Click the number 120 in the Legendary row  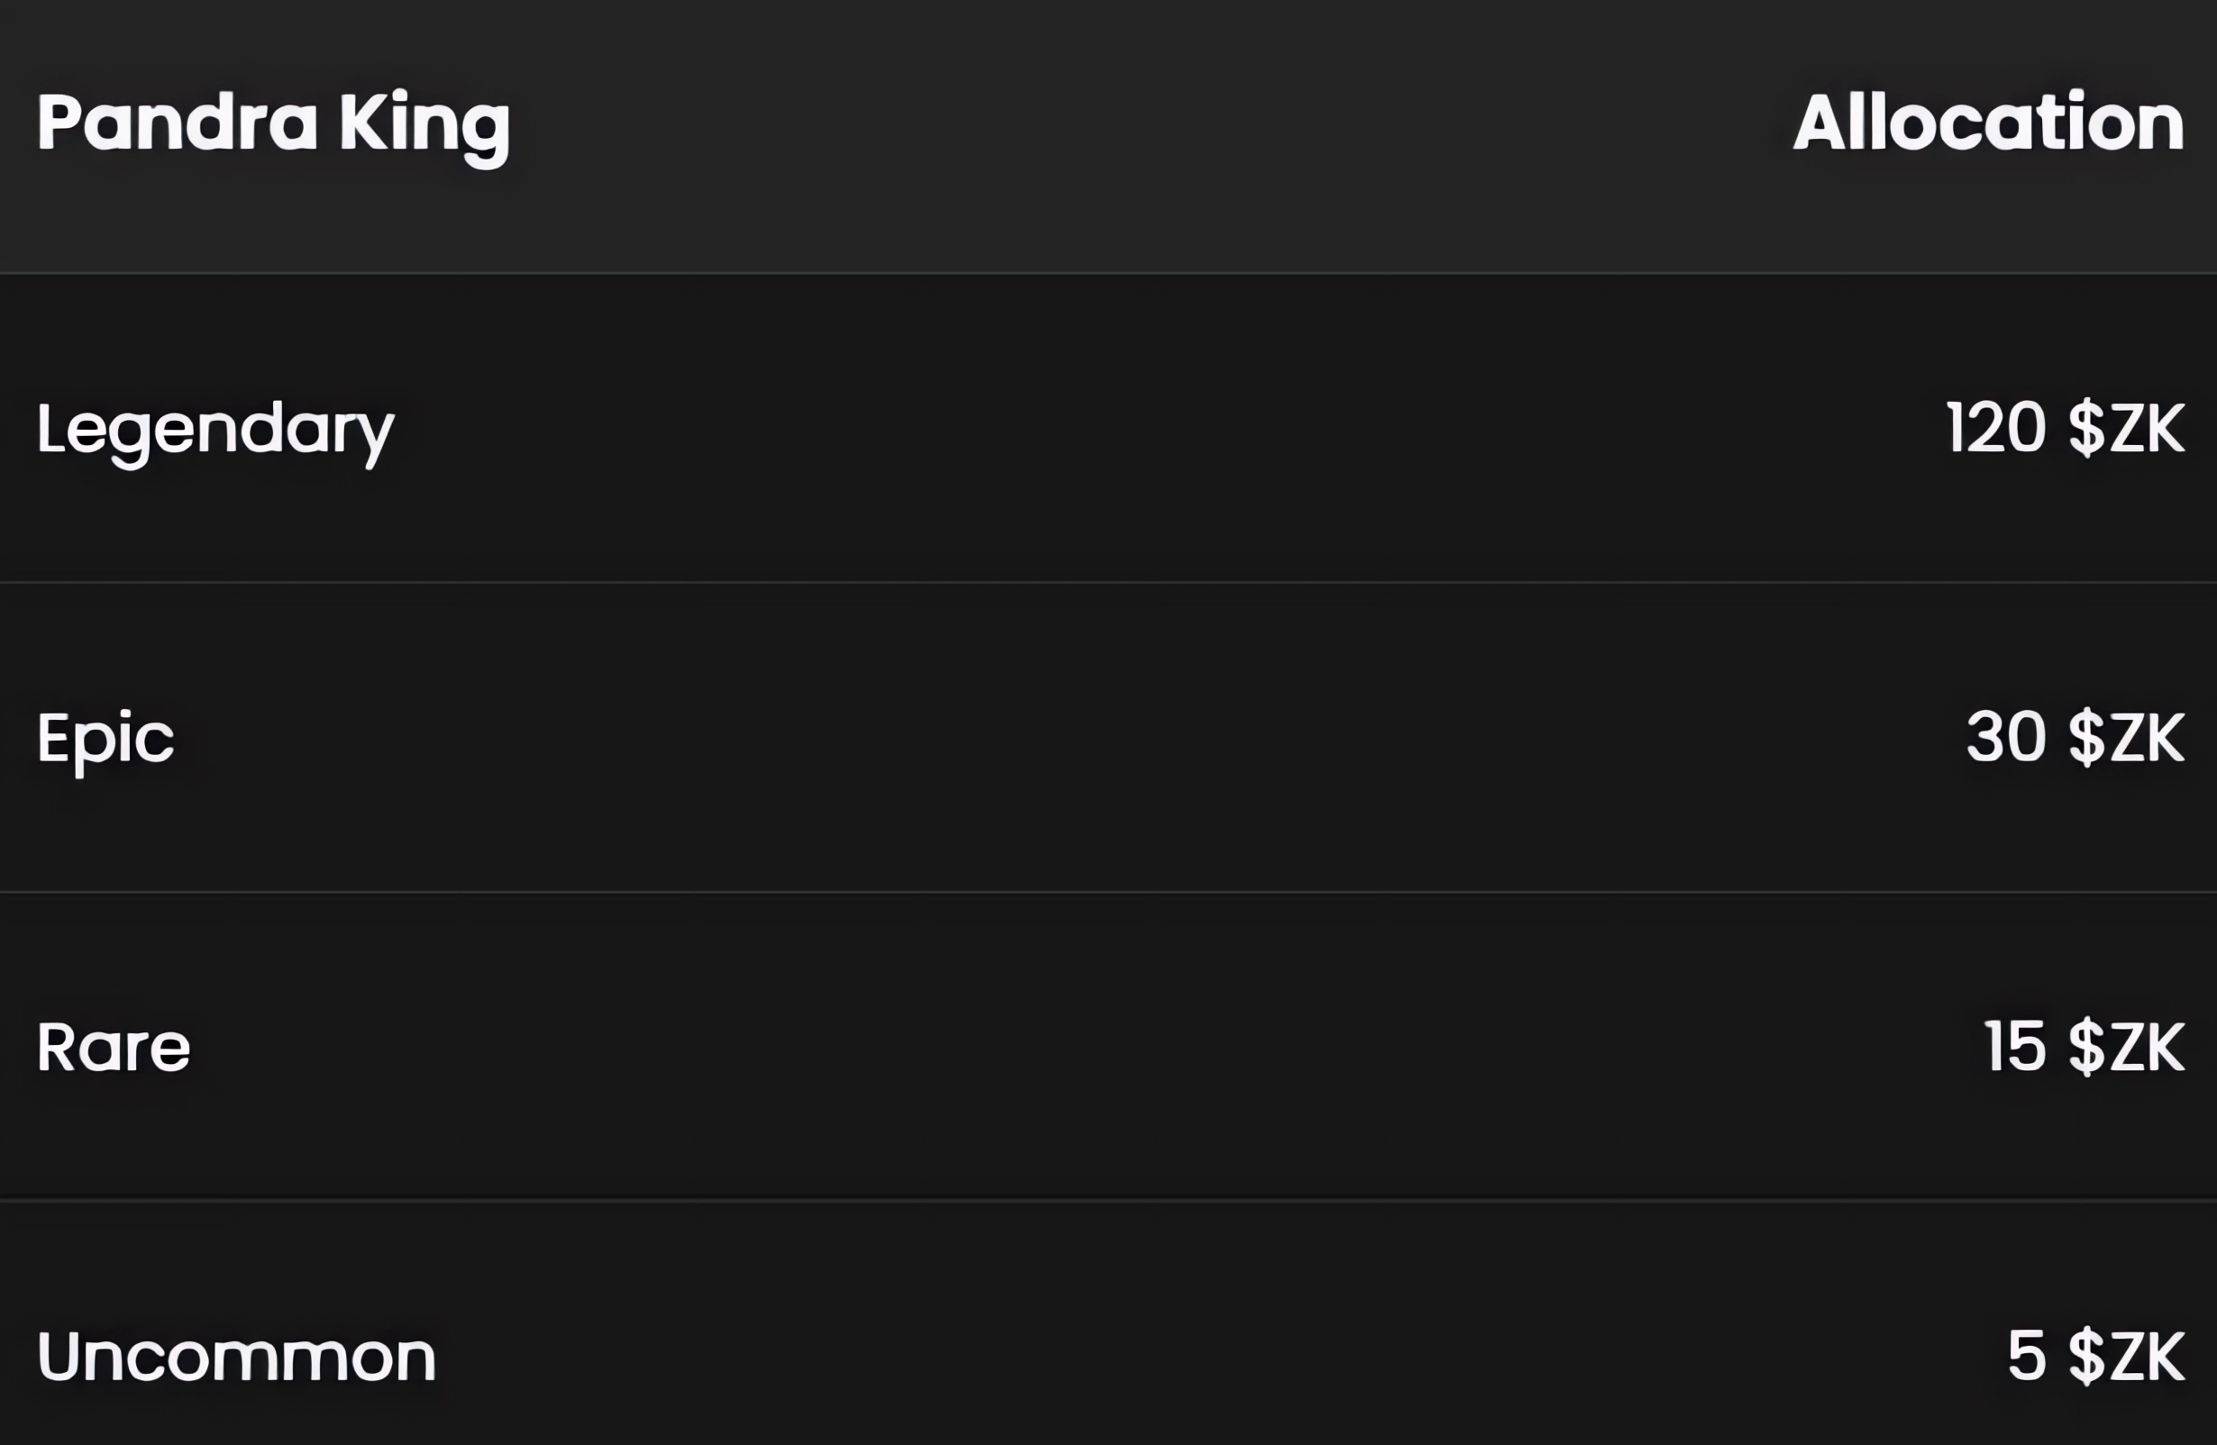click(x=1995, y=428)
